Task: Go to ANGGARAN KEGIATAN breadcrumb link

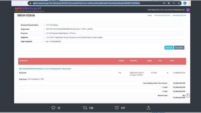Action: [x=162, y=16]
